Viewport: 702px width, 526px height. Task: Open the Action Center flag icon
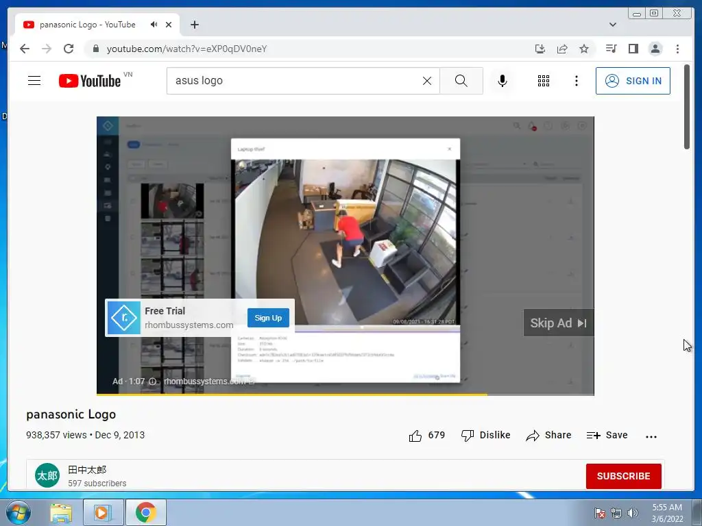click(x=600, y=513)
